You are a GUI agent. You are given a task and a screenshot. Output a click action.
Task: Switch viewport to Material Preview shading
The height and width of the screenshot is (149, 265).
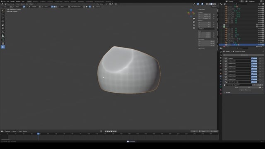[x=213, y=4]
